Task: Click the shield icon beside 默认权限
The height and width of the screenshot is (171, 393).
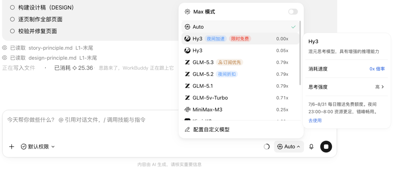Action: click(x=24, y=147)
